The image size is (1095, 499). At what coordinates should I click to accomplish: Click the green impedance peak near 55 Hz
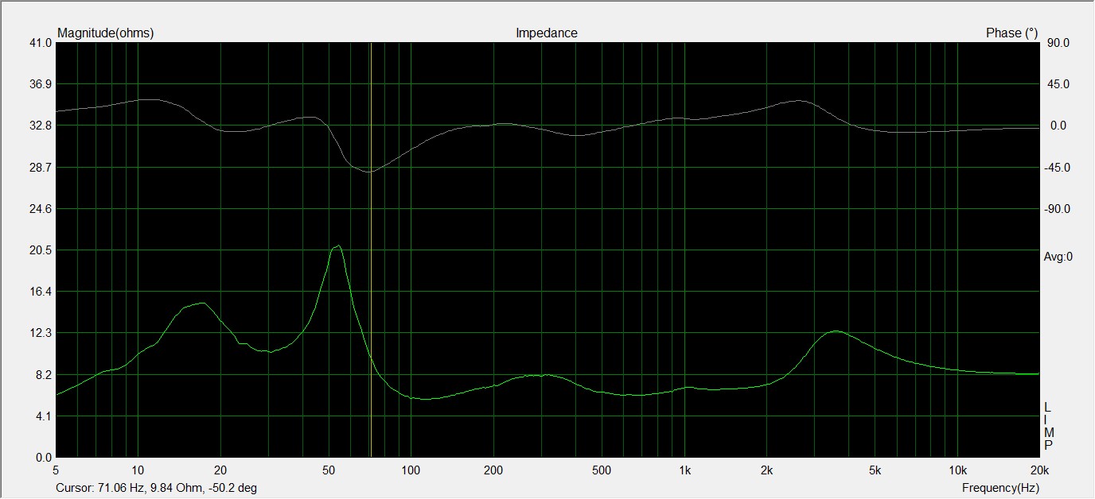click(x=337, y=247)
